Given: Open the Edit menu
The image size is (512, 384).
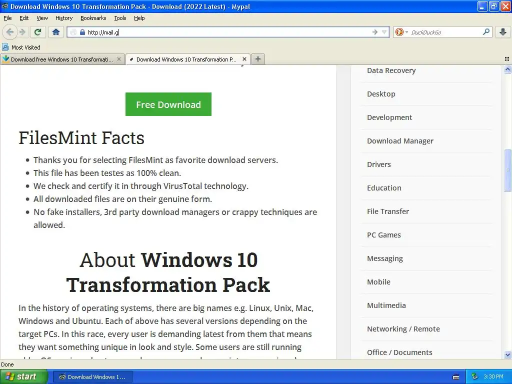Looking at the screenshot, I should click(24, 18).
